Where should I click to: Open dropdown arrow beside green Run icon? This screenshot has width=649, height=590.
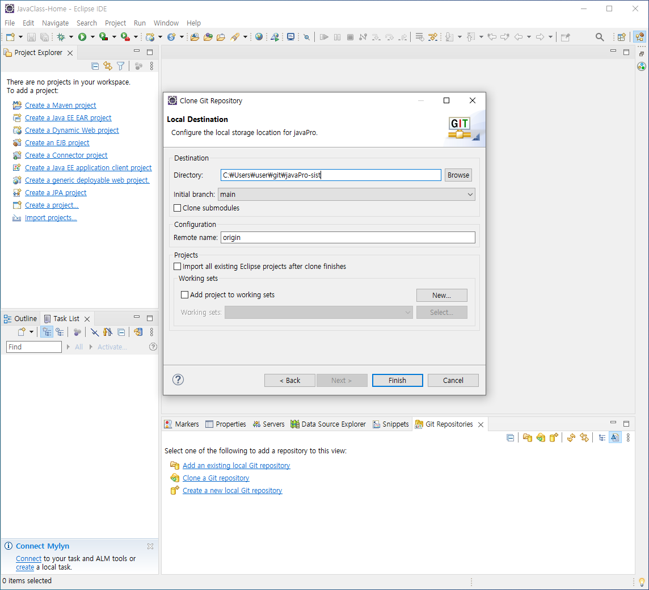coord(92,37)
